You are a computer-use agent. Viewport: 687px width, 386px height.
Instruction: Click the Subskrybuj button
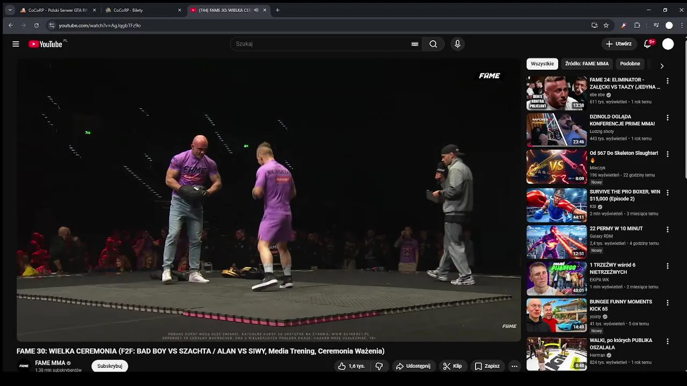pos(109,366)
